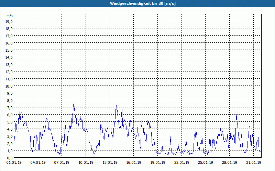Select the 1,0 y-axis label
Image resolution: width=275 pixels, height=171 pixels.
click(10, 150)
